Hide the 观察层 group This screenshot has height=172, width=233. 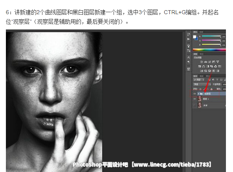(x=194, y=94)
